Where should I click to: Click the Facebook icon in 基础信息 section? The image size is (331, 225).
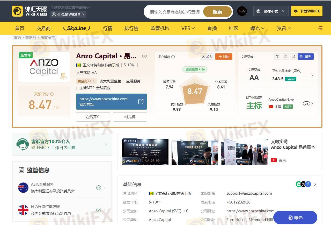click(x=308, y=184)
